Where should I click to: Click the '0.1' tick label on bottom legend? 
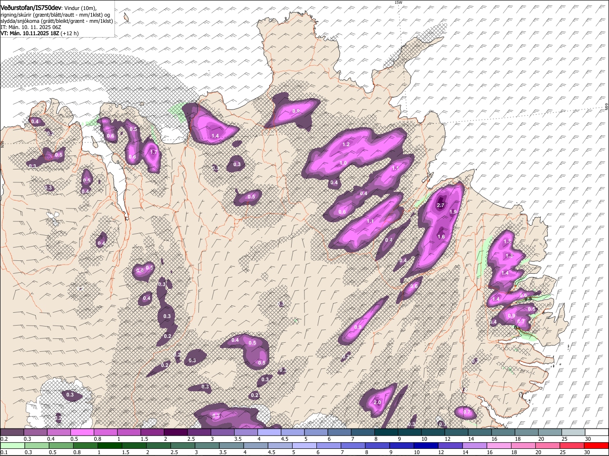coord(3,452)
